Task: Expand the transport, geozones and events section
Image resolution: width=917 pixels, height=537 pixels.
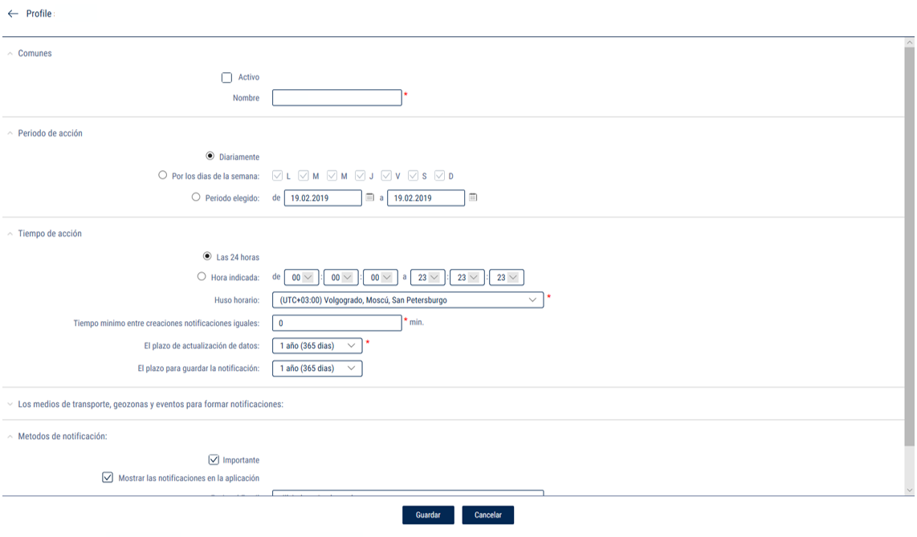Action: 10,405
